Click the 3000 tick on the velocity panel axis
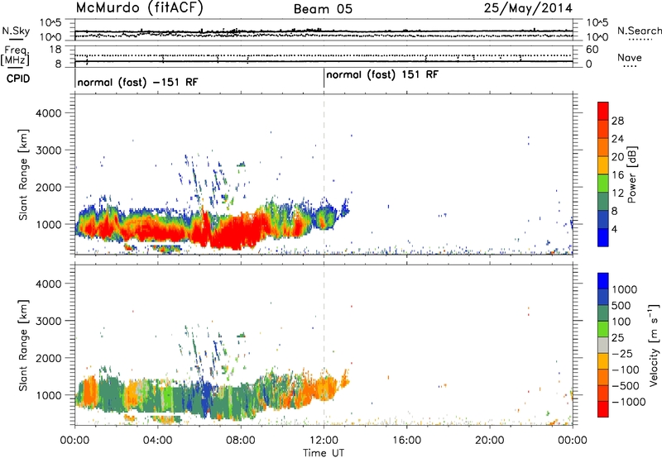Viewport: 662px width, 458px height. [49, 321]
